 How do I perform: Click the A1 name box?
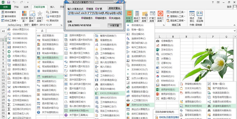pos(3,31)
